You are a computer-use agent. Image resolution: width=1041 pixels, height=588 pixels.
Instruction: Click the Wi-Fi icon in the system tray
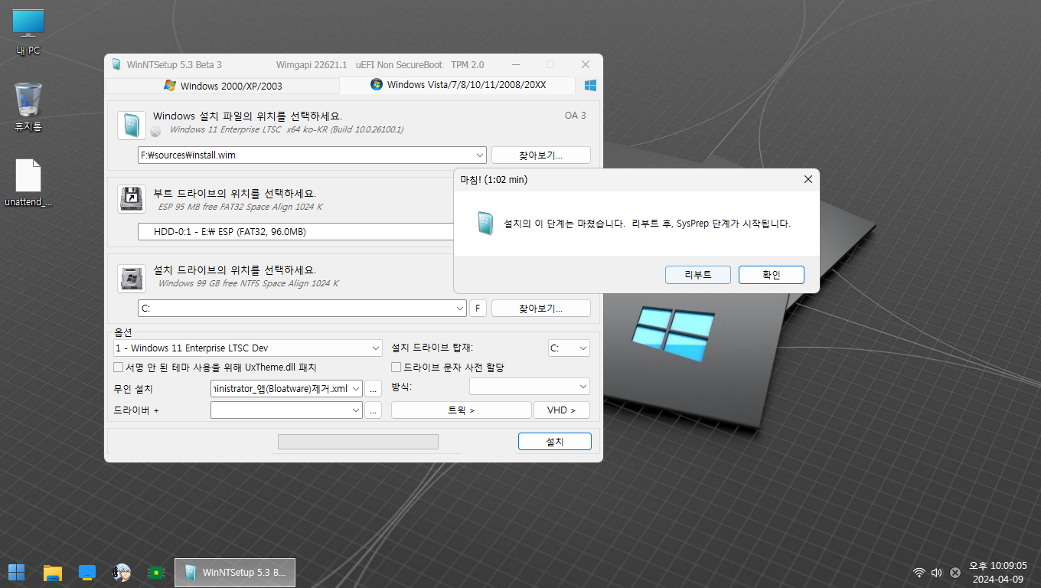point(919,573)
